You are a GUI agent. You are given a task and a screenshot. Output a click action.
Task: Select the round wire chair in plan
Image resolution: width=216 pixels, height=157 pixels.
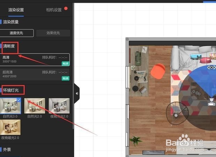click(177, 113)
